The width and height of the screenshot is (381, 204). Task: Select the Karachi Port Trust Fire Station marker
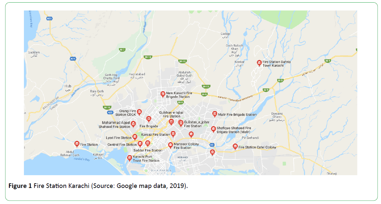point(129,158)
